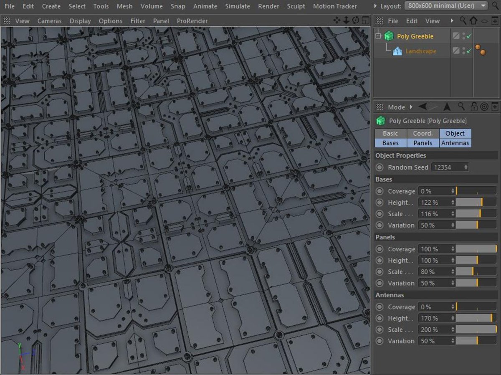The width and height of the screenshot is (501, 375).
Task: Switch to the Coord. tab
Action: (423, 133)
